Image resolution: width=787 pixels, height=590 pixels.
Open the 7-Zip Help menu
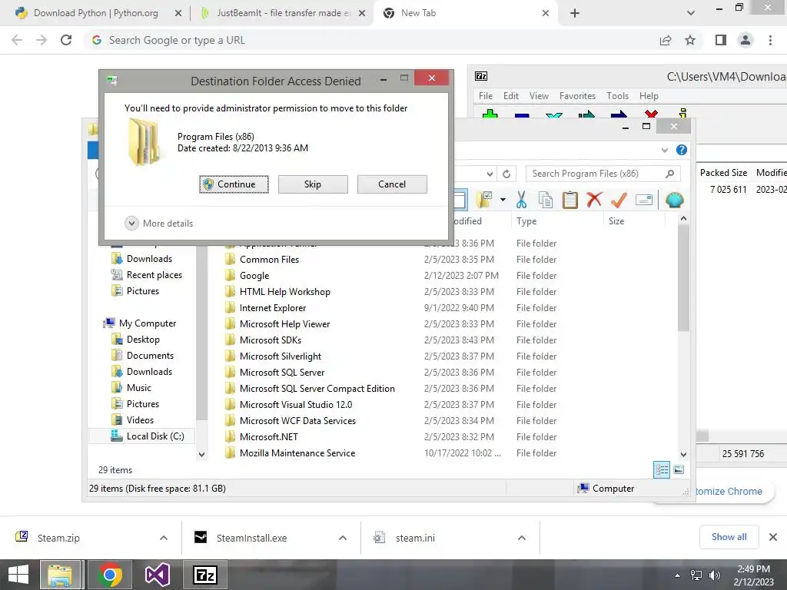click(649, 96)
